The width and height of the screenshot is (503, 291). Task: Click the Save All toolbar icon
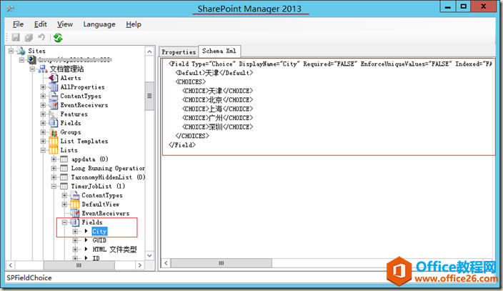pyautogui.click(x=29, y=37)
